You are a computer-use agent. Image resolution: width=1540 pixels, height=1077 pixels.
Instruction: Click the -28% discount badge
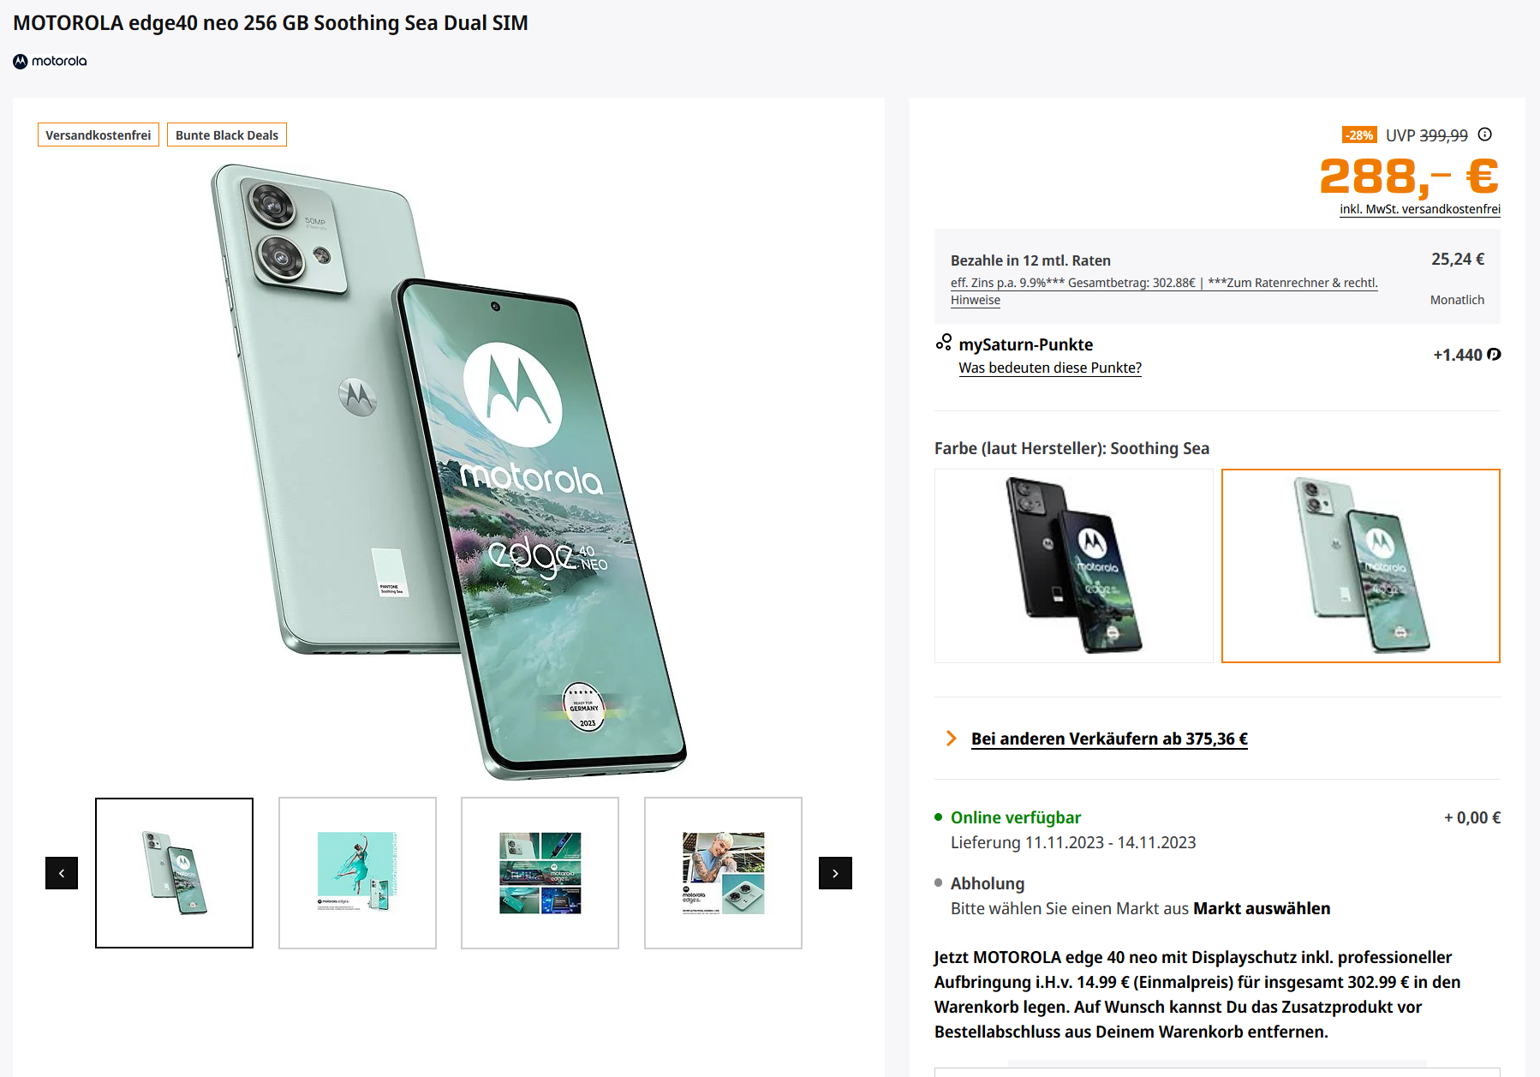click(1359, 135)
